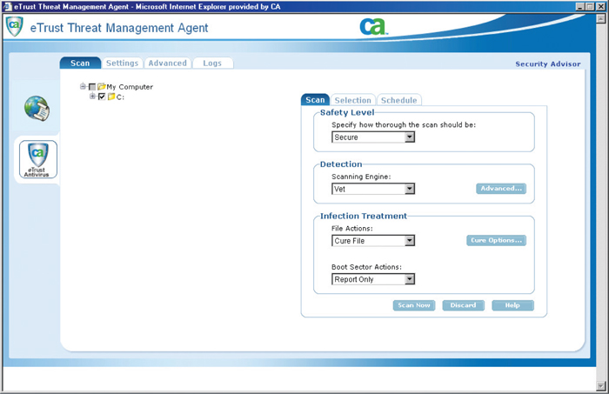Open the Logs tab
Image resolution: width=609 pixels, height=394 pixels.
point(212,63)
